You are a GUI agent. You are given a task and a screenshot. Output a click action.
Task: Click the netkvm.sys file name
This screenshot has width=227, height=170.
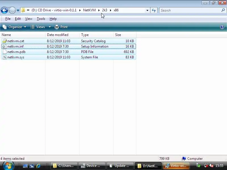point(16,57)
